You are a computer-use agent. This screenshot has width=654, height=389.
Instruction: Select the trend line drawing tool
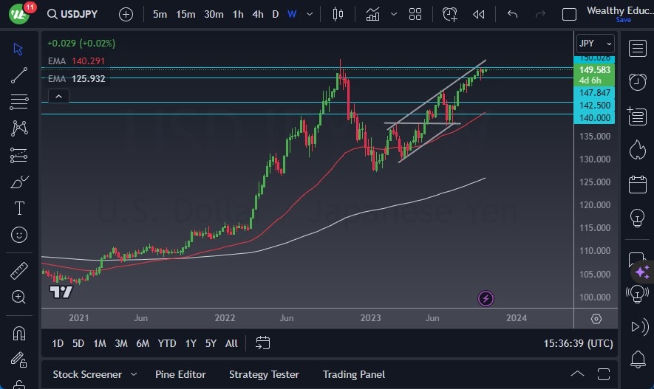pos(20,75)
